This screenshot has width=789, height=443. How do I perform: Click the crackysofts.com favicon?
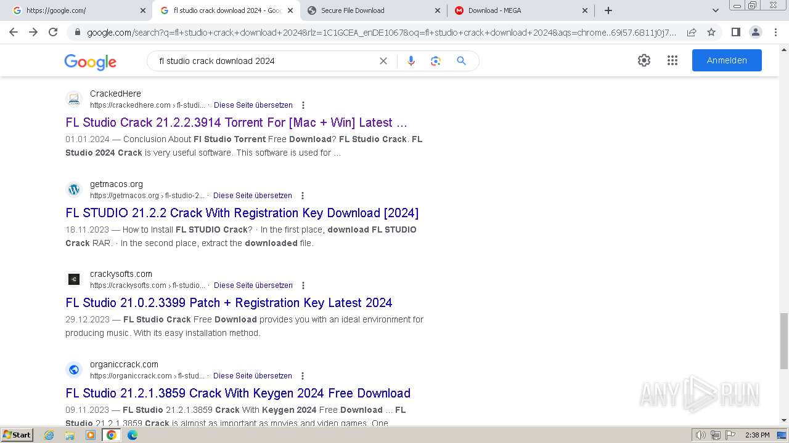74,279
